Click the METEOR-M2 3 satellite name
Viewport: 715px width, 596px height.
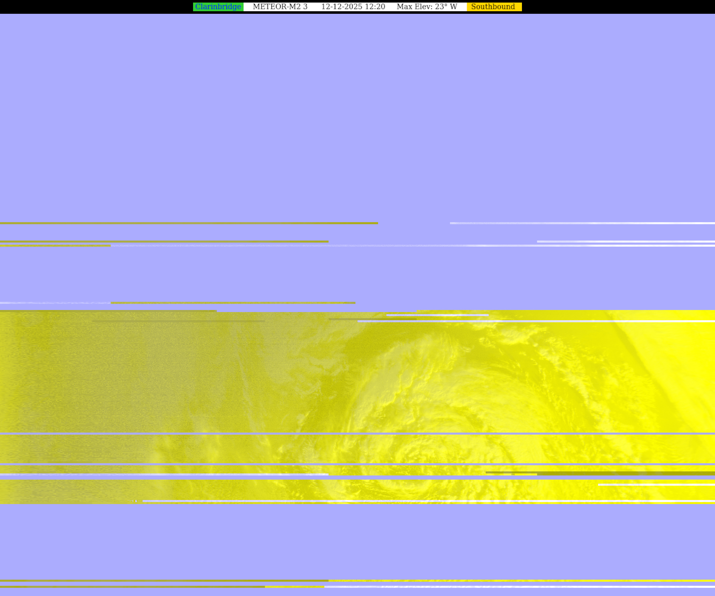[280, 7]
